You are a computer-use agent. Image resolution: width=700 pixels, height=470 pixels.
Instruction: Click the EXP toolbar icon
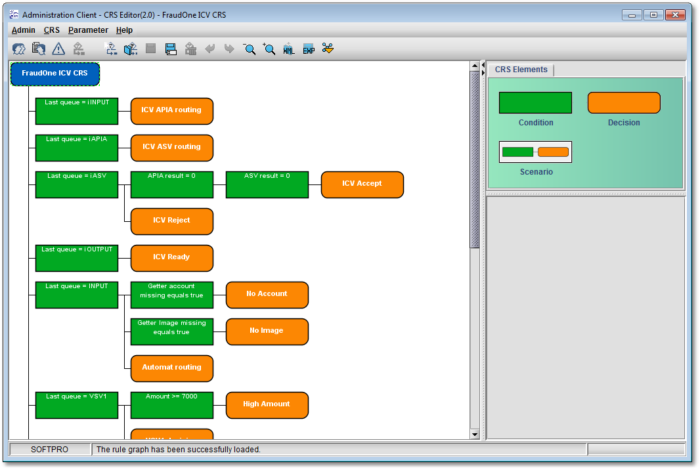309,49
